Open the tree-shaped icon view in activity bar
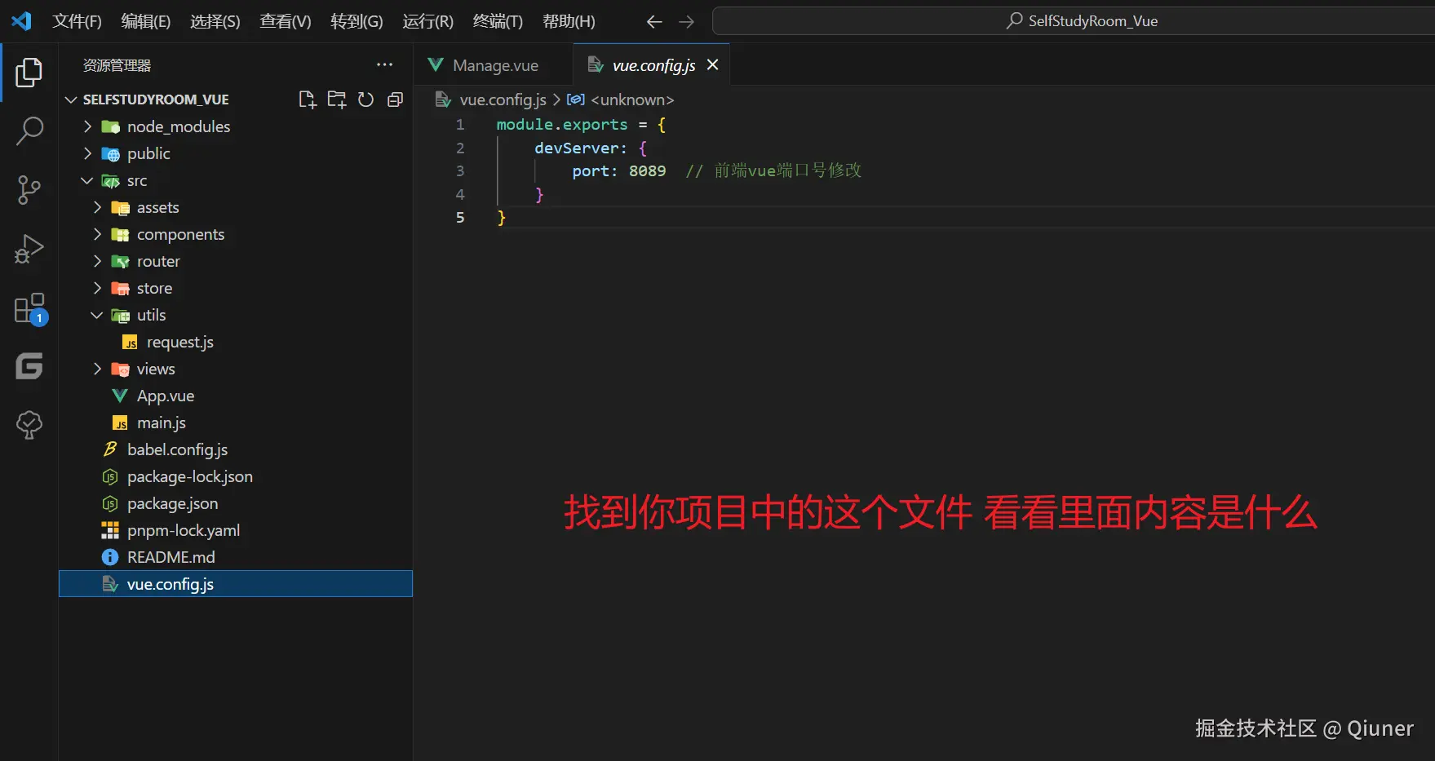The width and height of the screenshot is (1435, 761). (29, 424)
